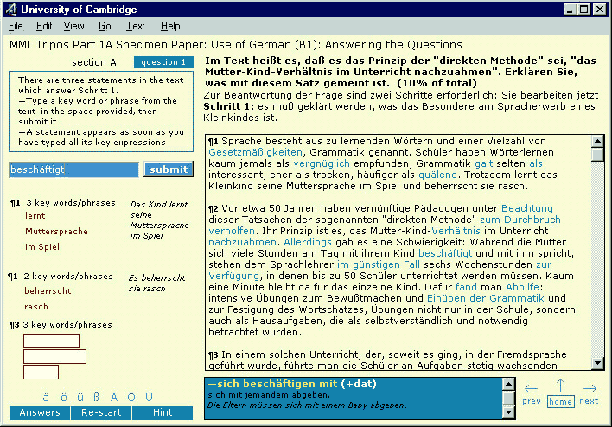This screenshot has height=427, width=612.
Task: Insert ß character
Action: pyautogui.click(x=97, y=398)
